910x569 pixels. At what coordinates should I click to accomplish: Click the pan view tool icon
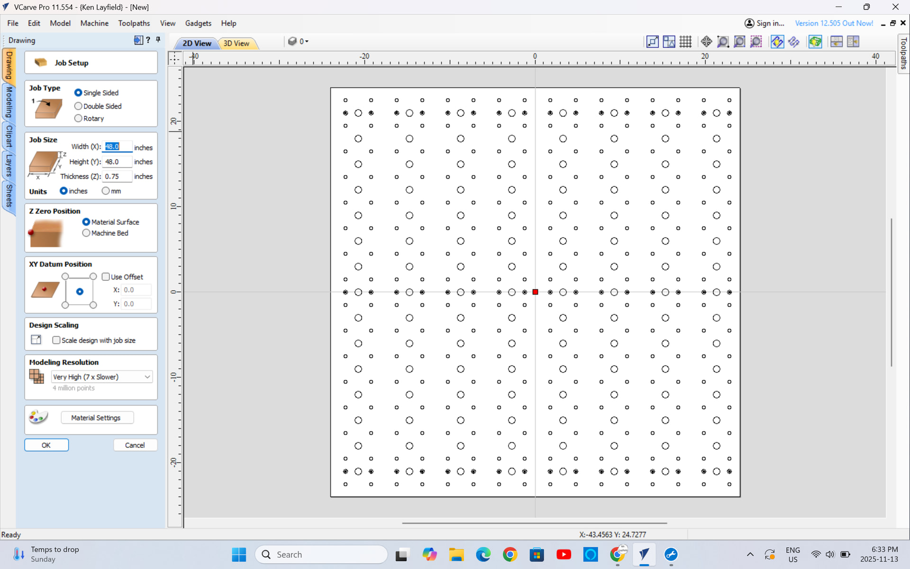(706, 42)
